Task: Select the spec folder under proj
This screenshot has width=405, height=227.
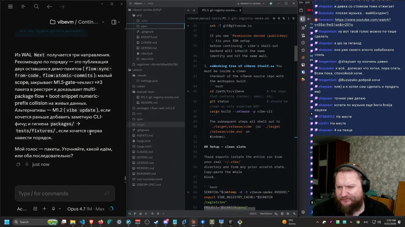Action: coord(144,26)
